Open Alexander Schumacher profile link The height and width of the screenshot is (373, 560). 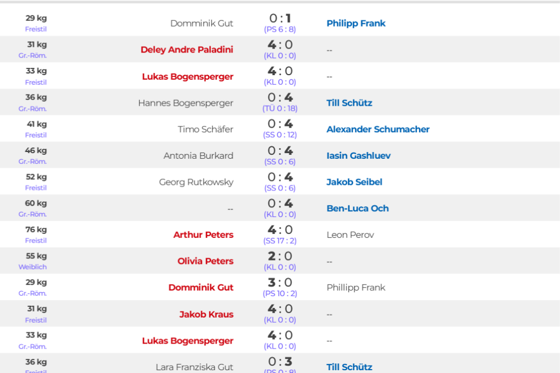click(x=378, y=129)
